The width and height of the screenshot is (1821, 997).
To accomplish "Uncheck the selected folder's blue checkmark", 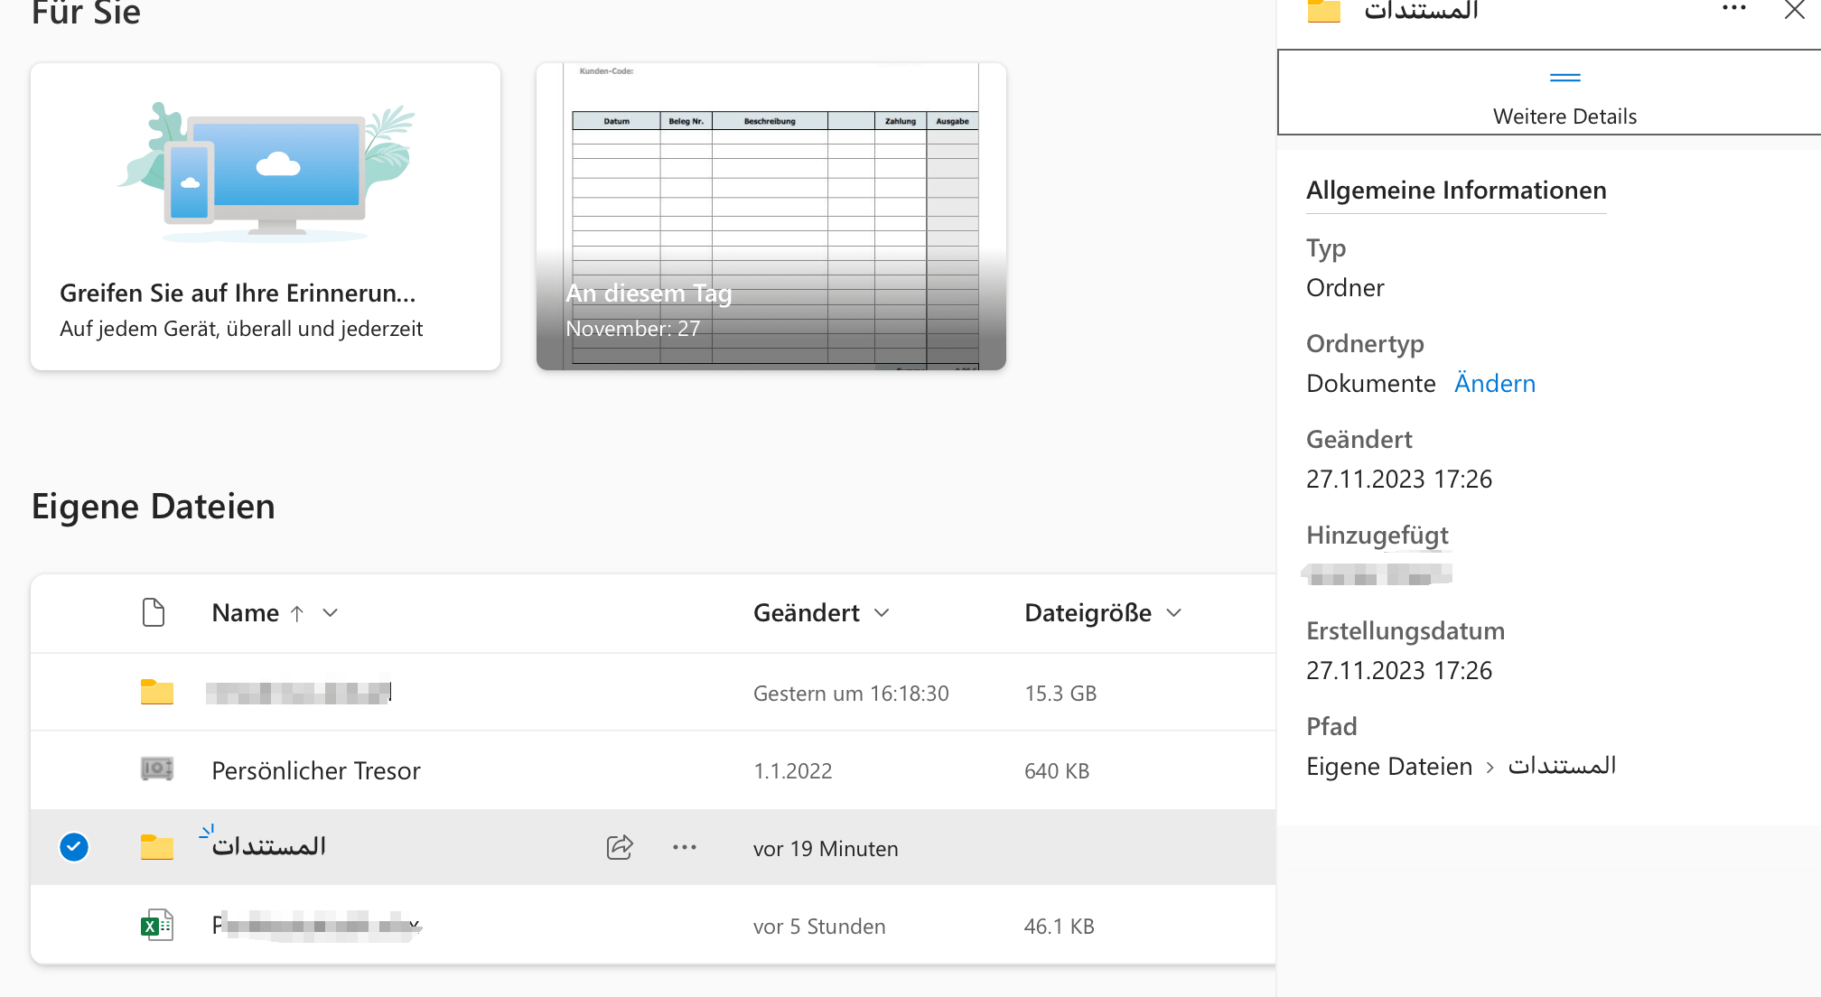I will 74,847.
